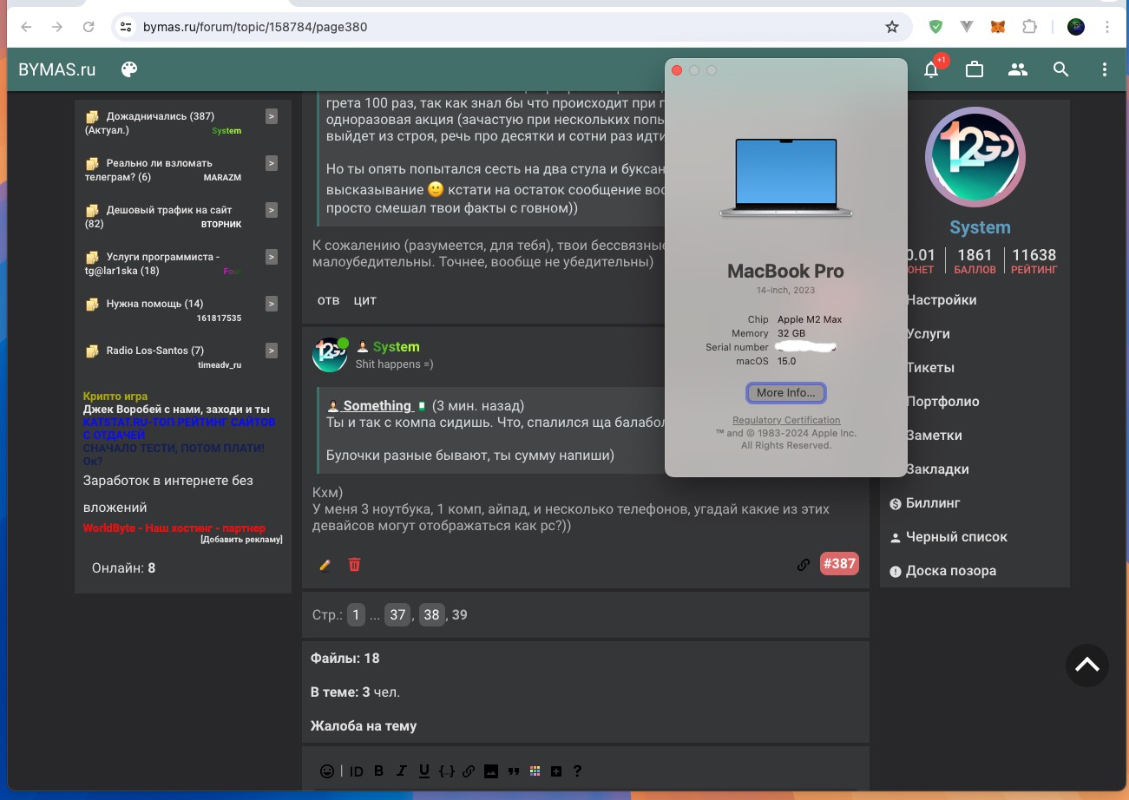1129x800 pixels.
Task: Open Черный список in the profile sidebar
Action: 956,537
